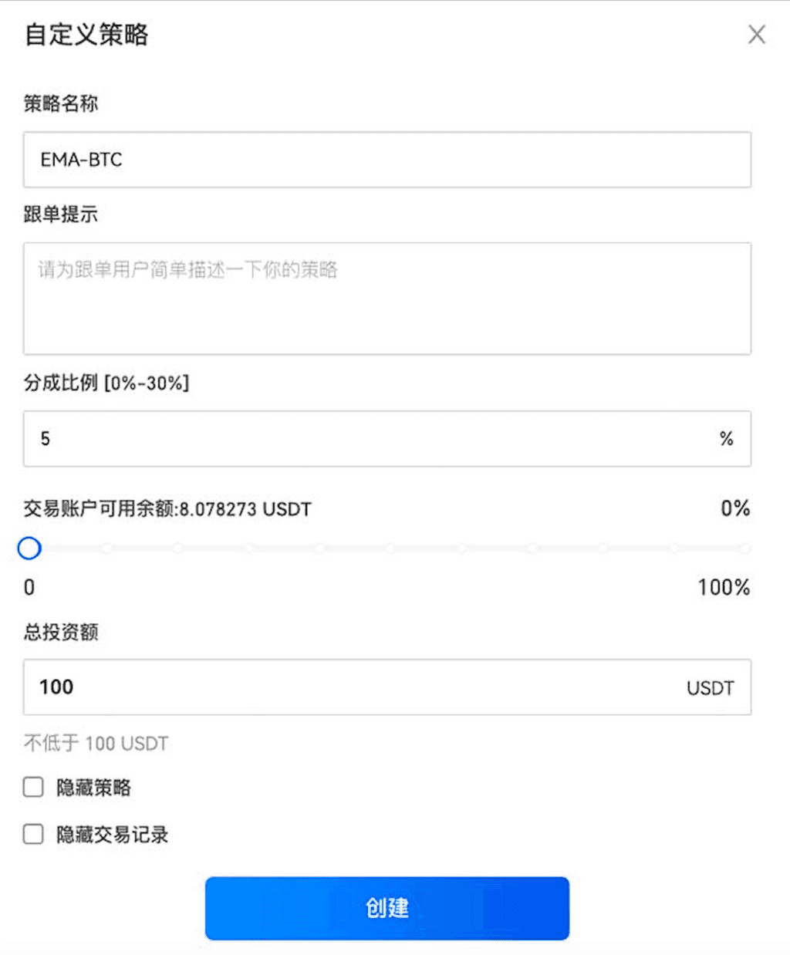This screenshot has width=790, height=955.
Task: Click the balance slider's circular handle
Action: pyautogui.click(x=29, y=548)
